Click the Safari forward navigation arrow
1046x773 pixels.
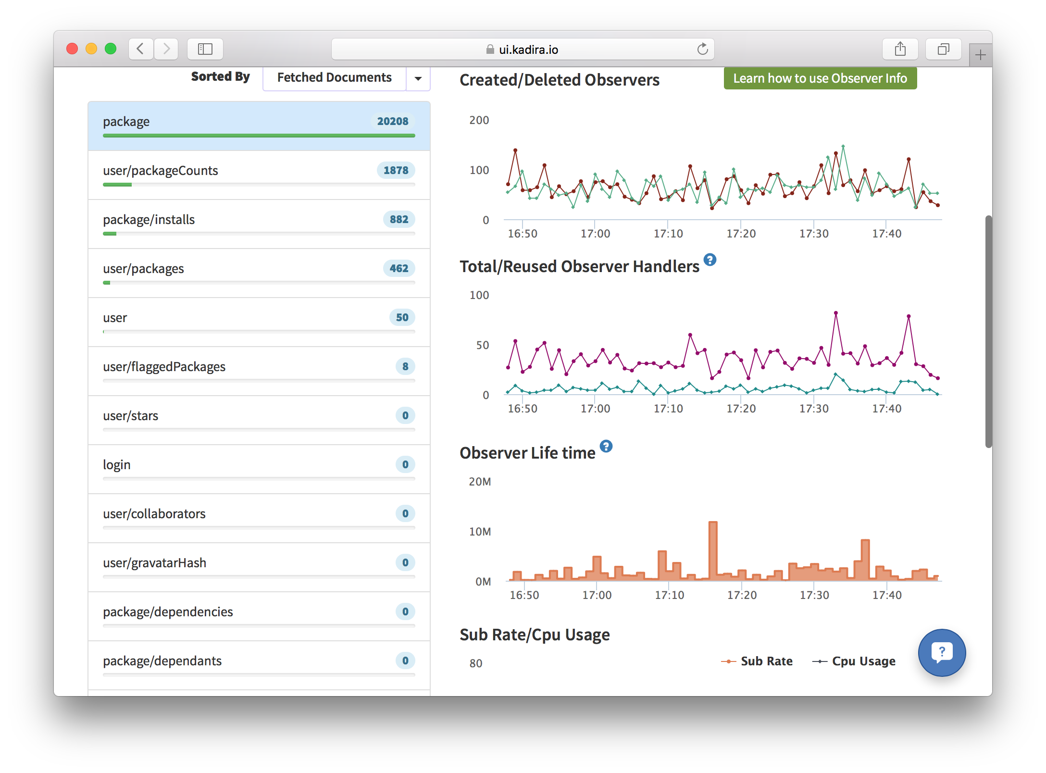166,49
